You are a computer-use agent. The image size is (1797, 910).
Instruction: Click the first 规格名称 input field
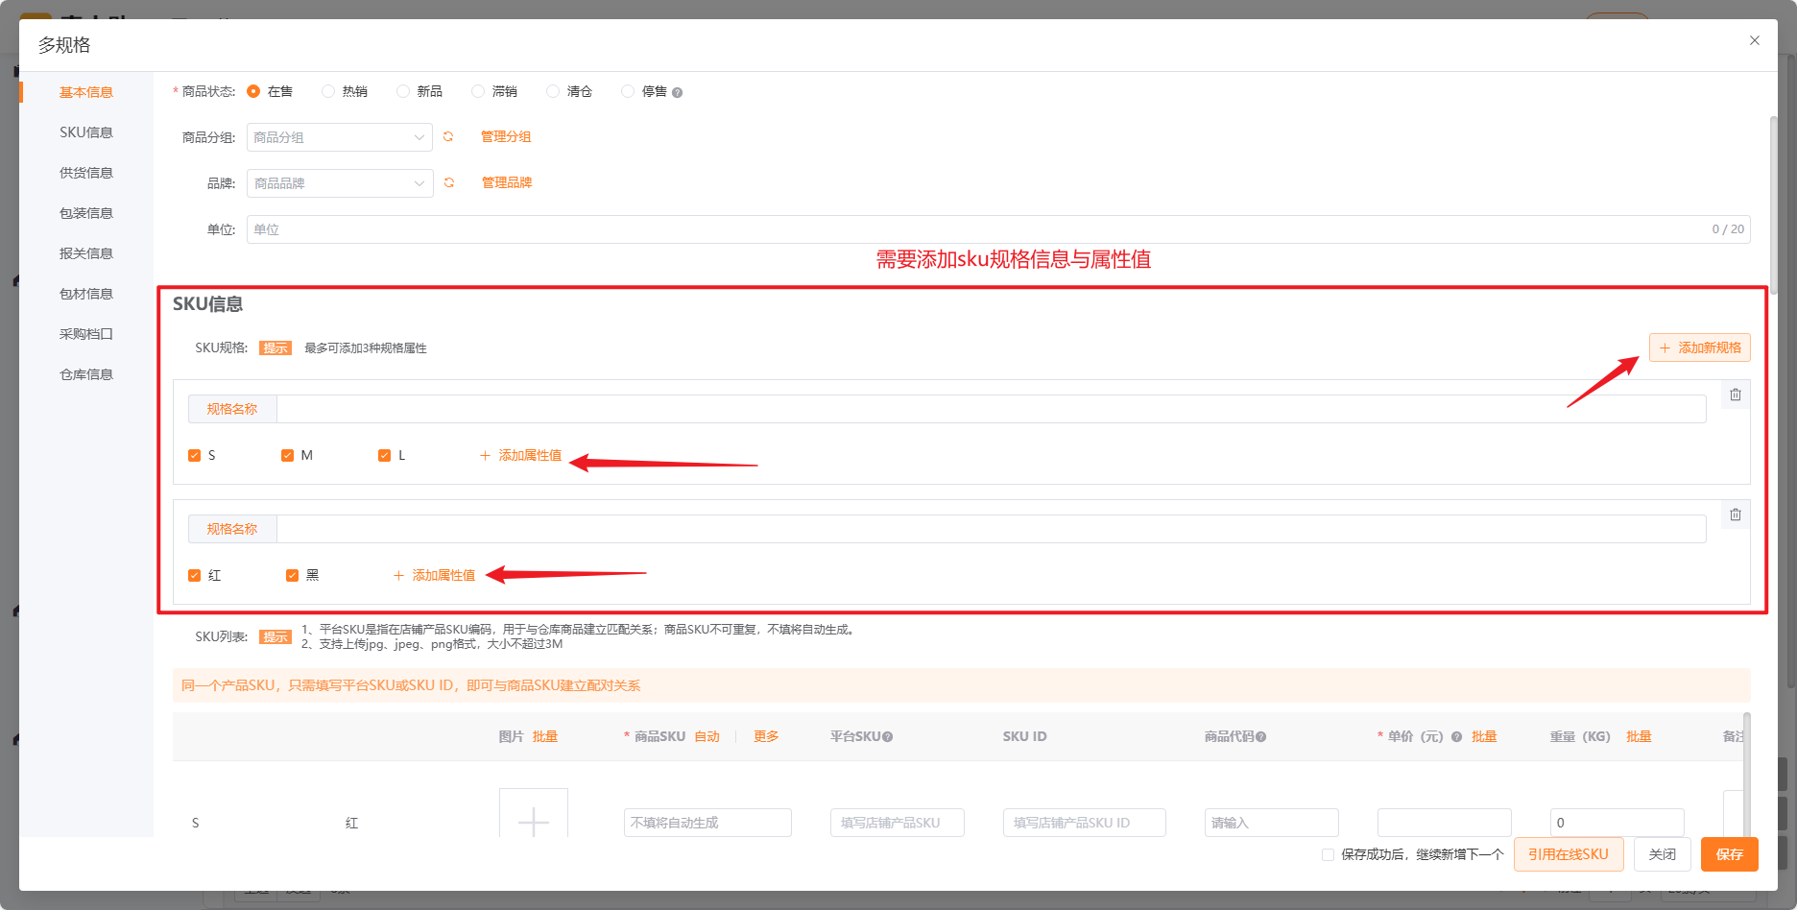[991, 409]
